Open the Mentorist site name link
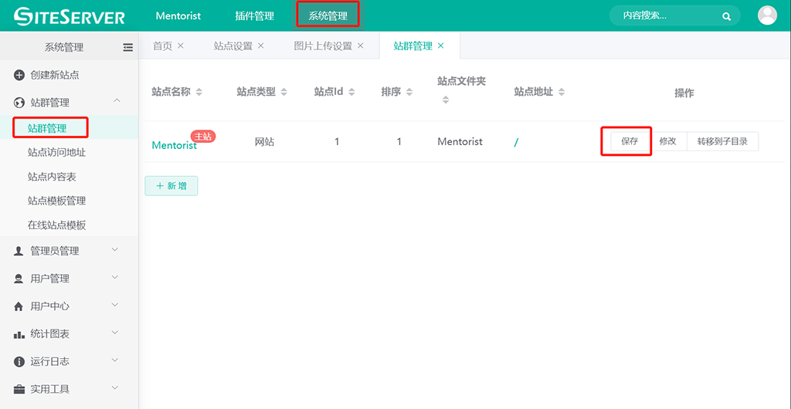 click(174, 145)
